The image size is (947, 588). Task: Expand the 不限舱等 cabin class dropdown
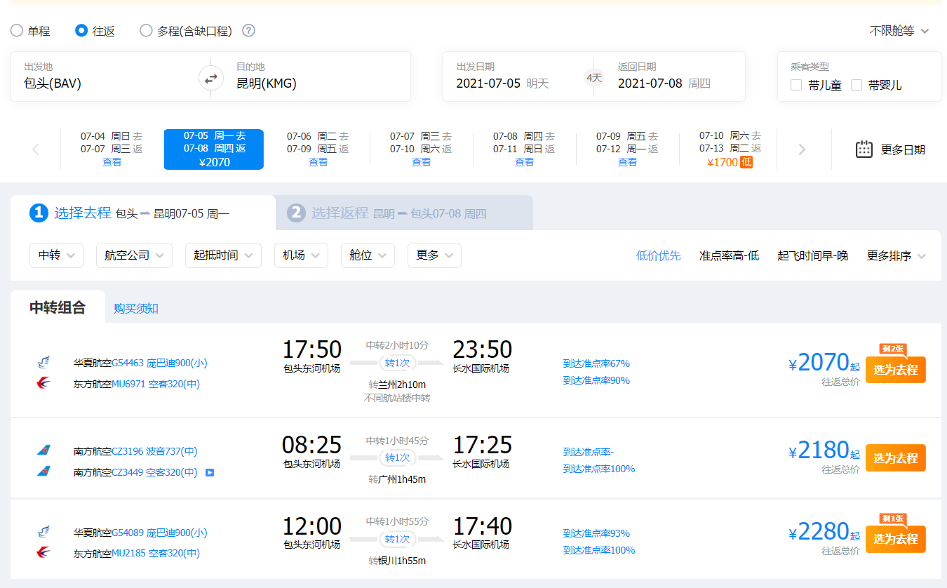(899, 31)
